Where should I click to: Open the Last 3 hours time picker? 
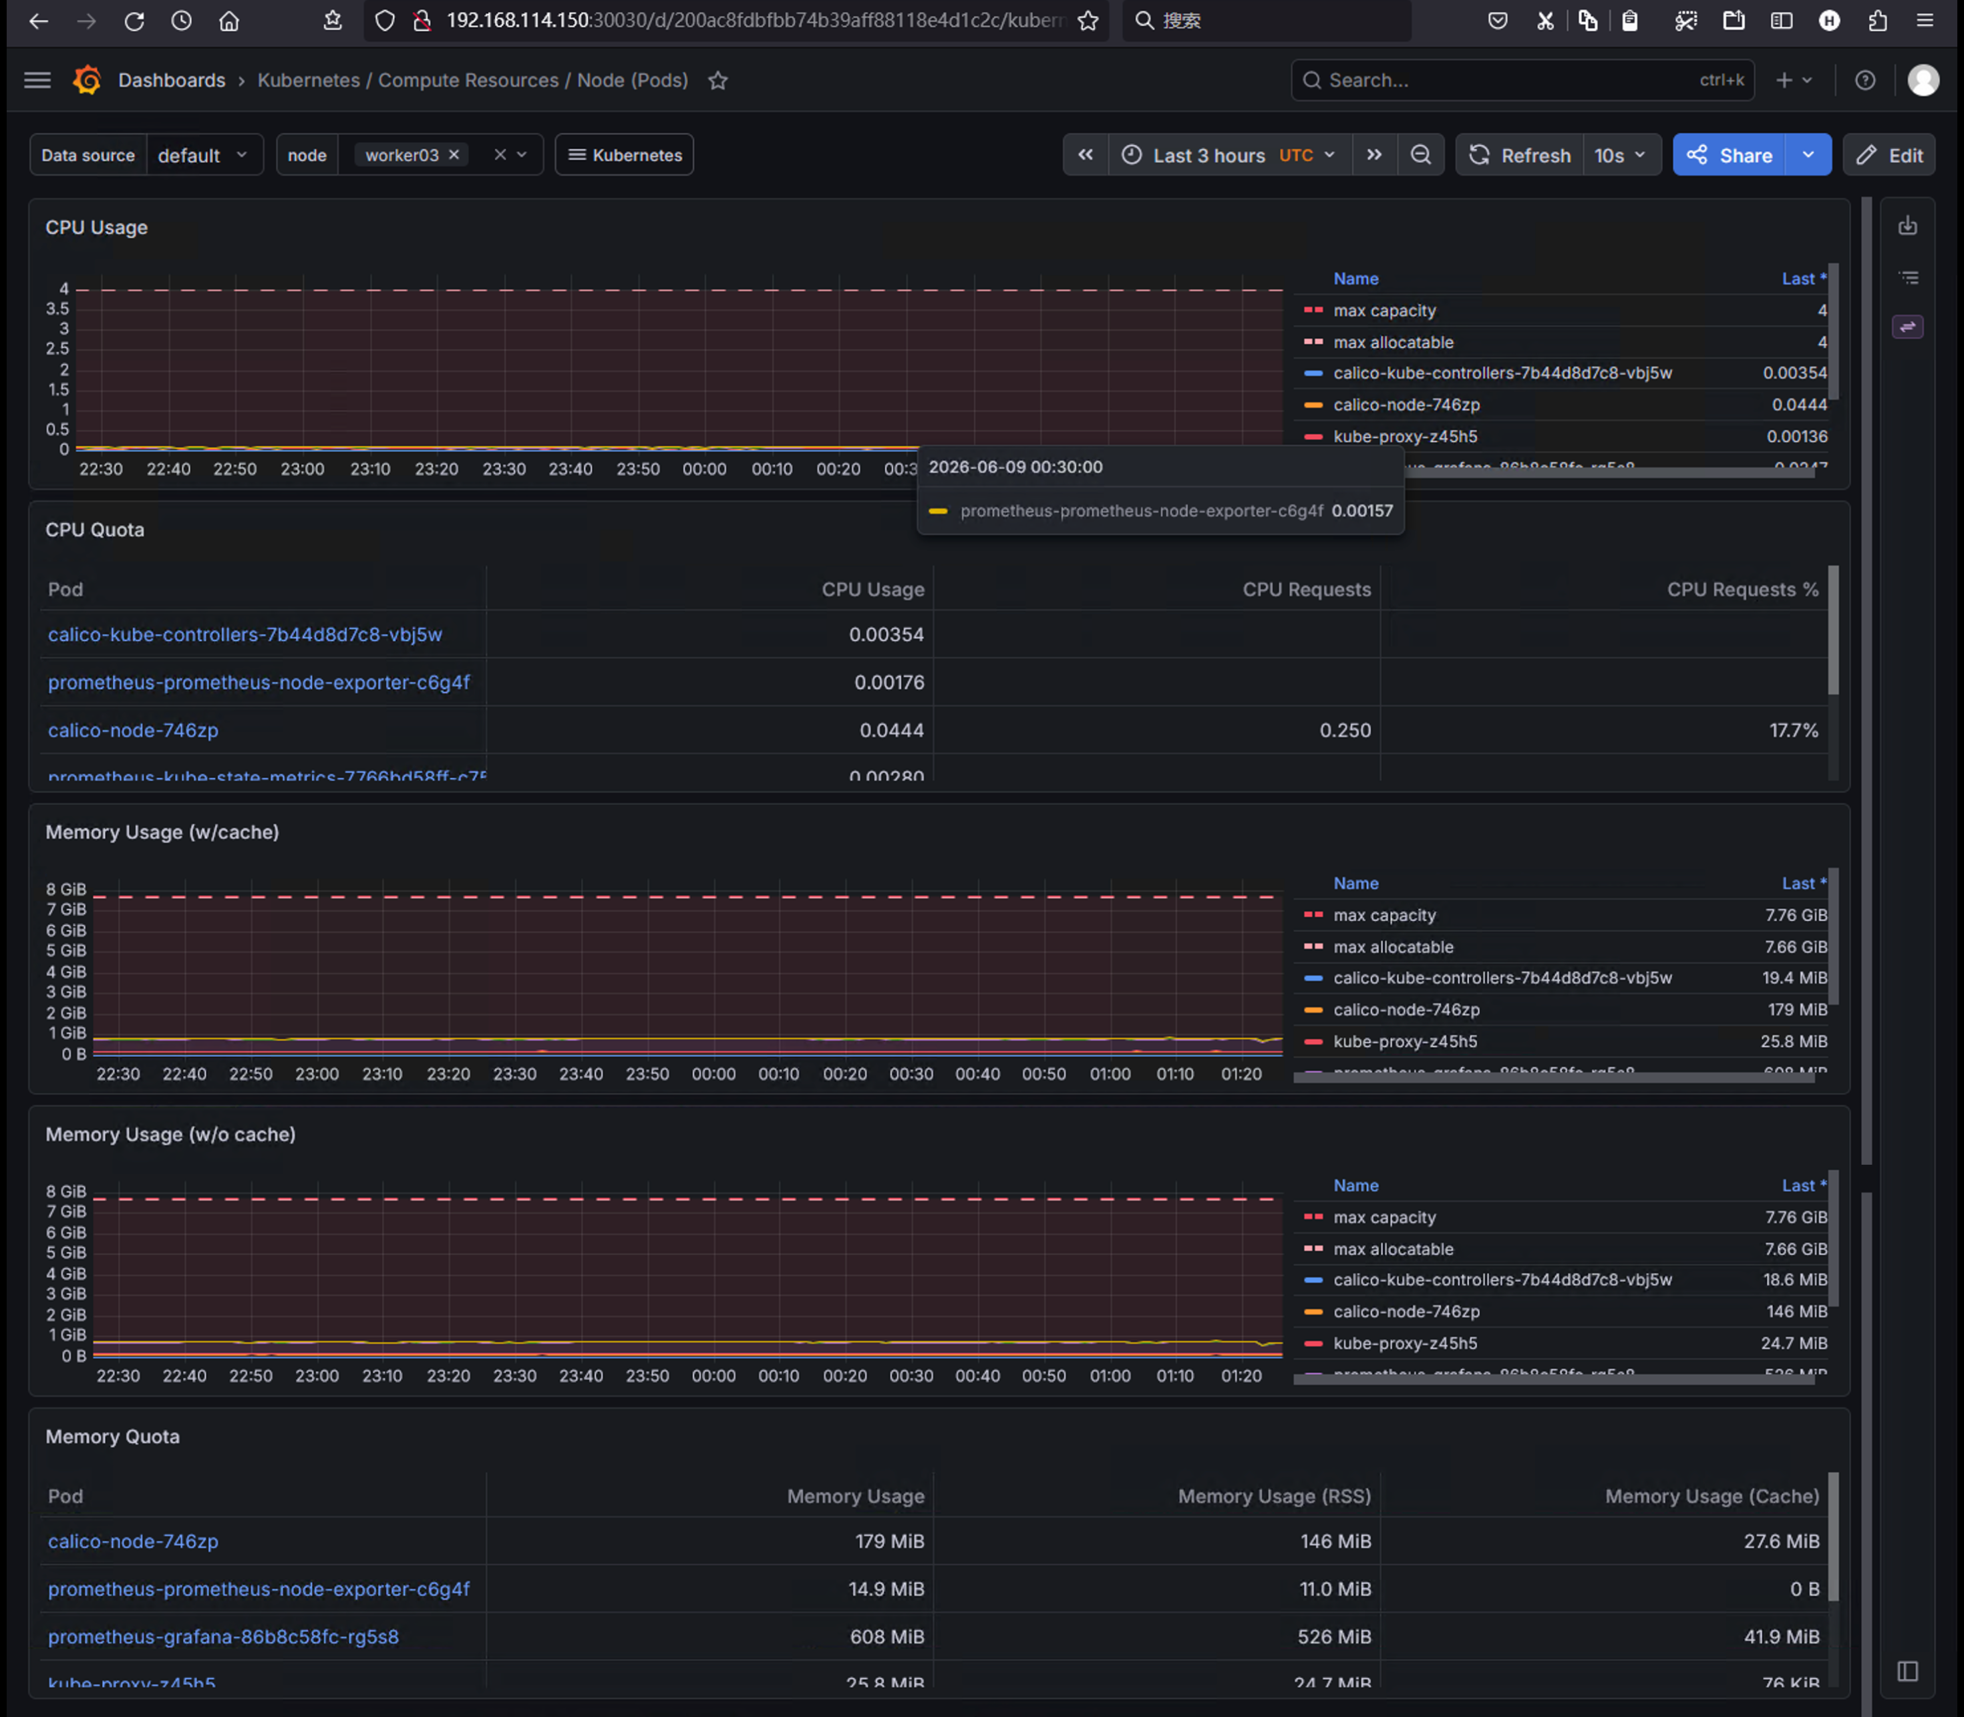[1230, 155]
